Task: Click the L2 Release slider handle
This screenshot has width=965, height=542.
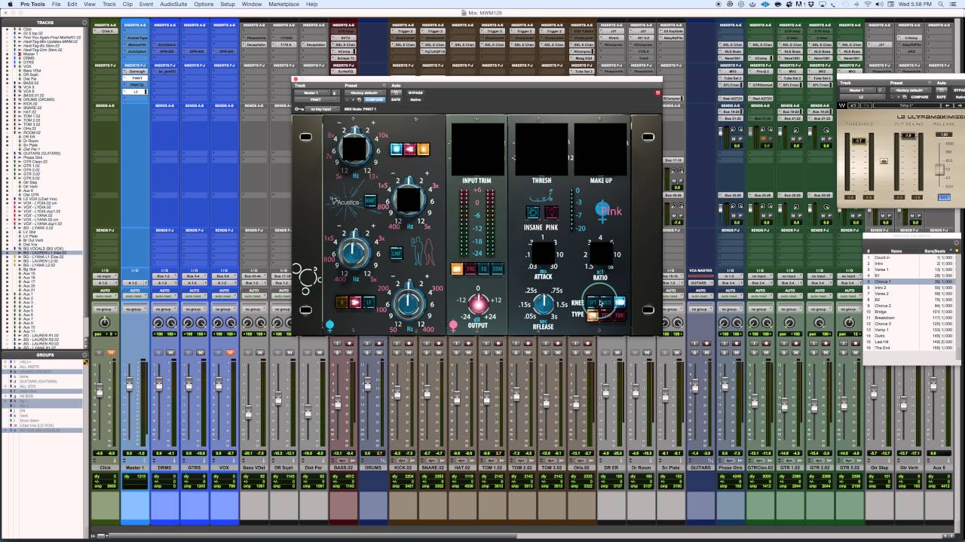Action: pyautogui.click(x=939, y=169)
